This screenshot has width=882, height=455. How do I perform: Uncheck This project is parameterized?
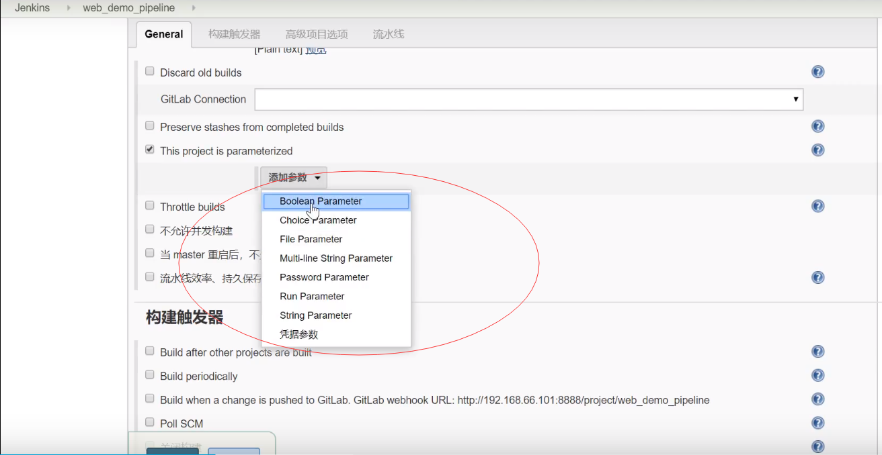pos(150,150)
